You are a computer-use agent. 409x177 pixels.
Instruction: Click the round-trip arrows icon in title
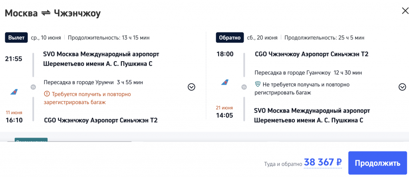(45, 13)
